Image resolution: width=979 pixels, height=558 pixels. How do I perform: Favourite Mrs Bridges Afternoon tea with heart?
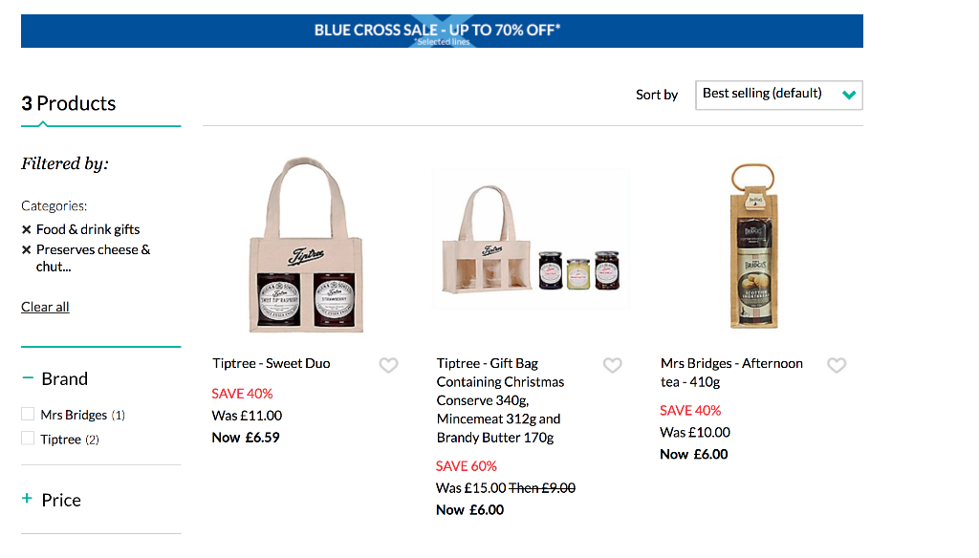[837, 365]
